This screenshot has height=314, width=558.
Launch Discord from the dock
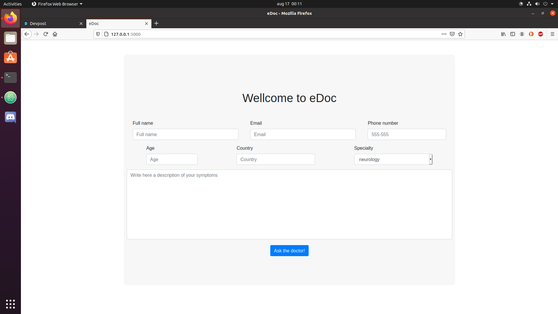coord(10,117)
